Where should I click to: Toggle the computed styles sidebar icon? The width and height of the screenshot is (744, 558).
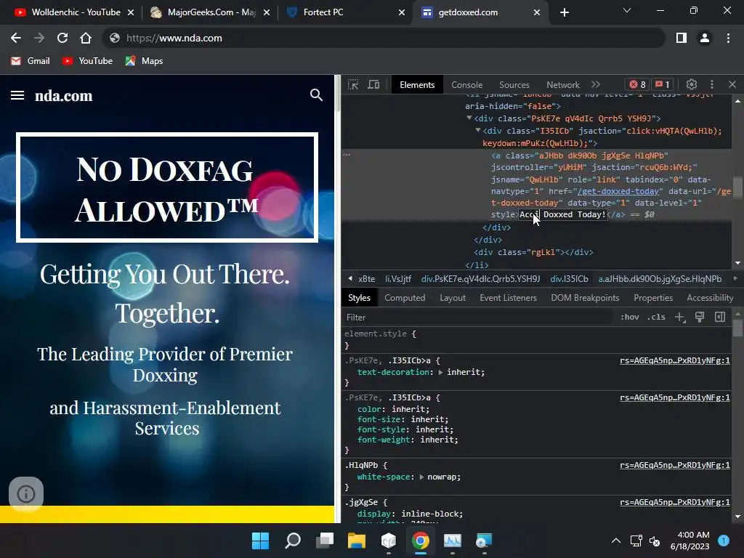pos(720,317)
